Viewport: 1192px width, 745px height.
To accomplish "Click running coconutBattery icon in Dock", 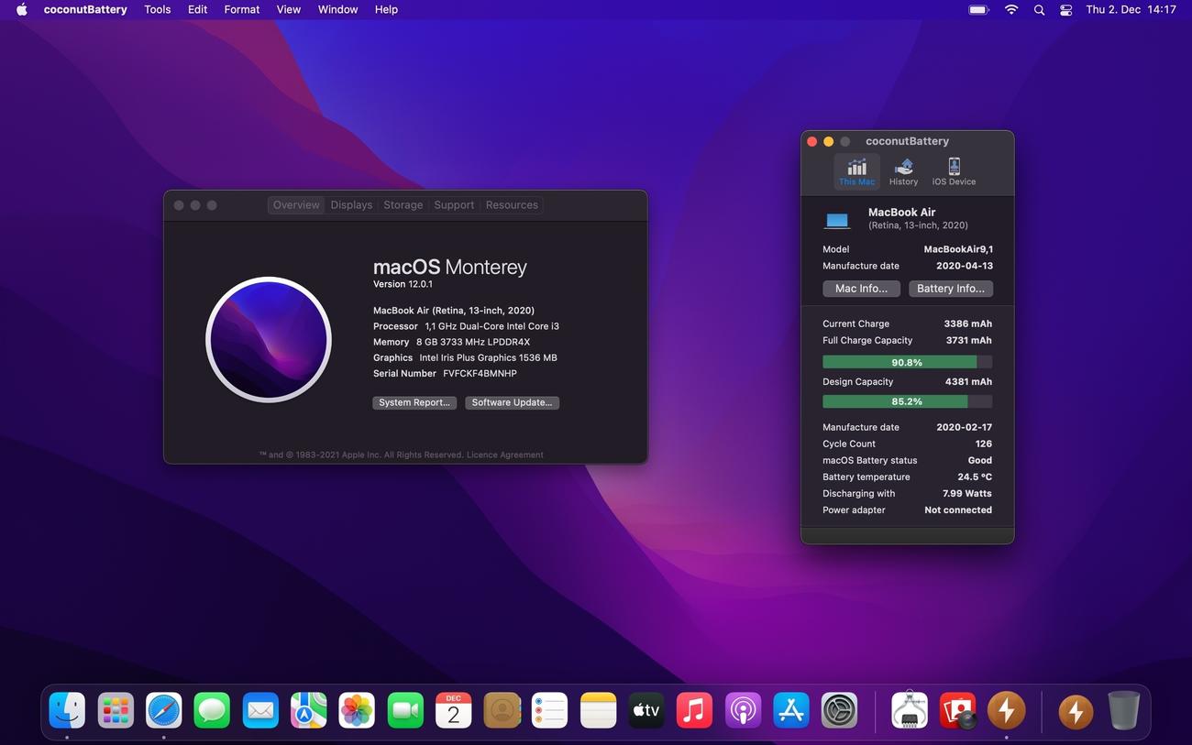I will pyautogui.click(x=1006, y=710).
